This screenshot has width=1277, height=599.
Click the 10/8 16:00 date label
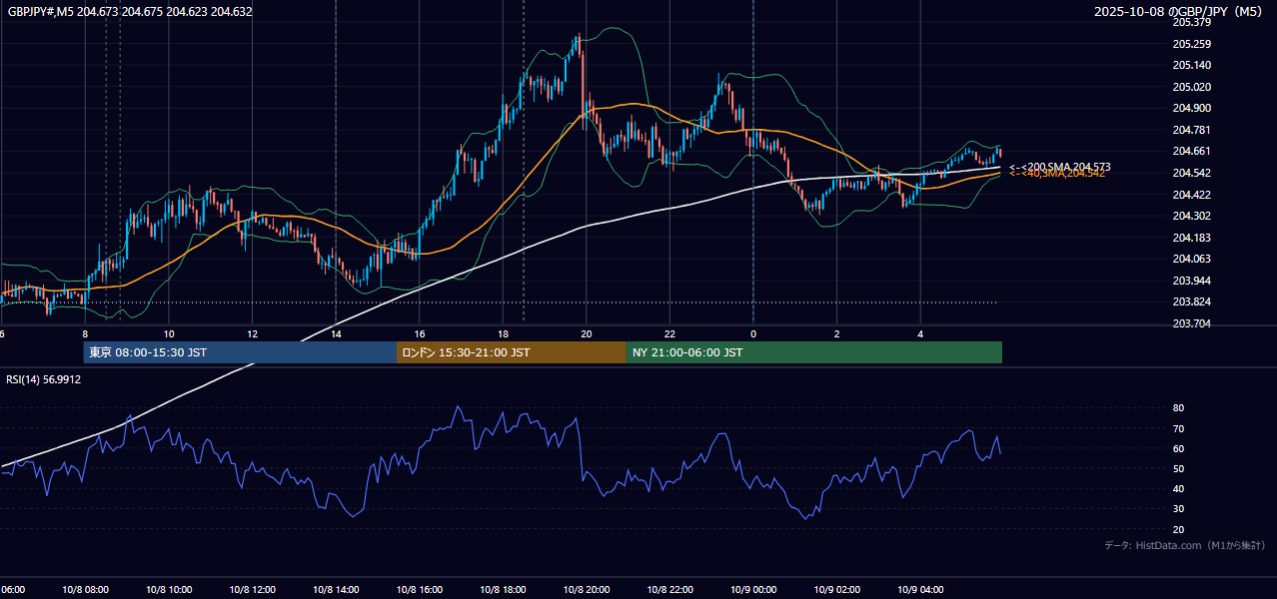click(420, 589)
